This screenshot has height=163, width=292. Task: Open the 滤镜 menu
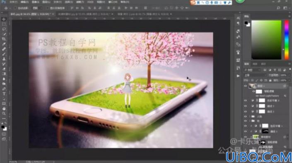click(80, 2)
